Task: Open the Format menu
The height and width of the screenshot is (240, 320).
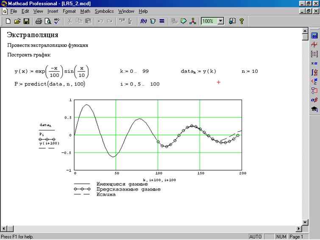Action: click(69, 11)
